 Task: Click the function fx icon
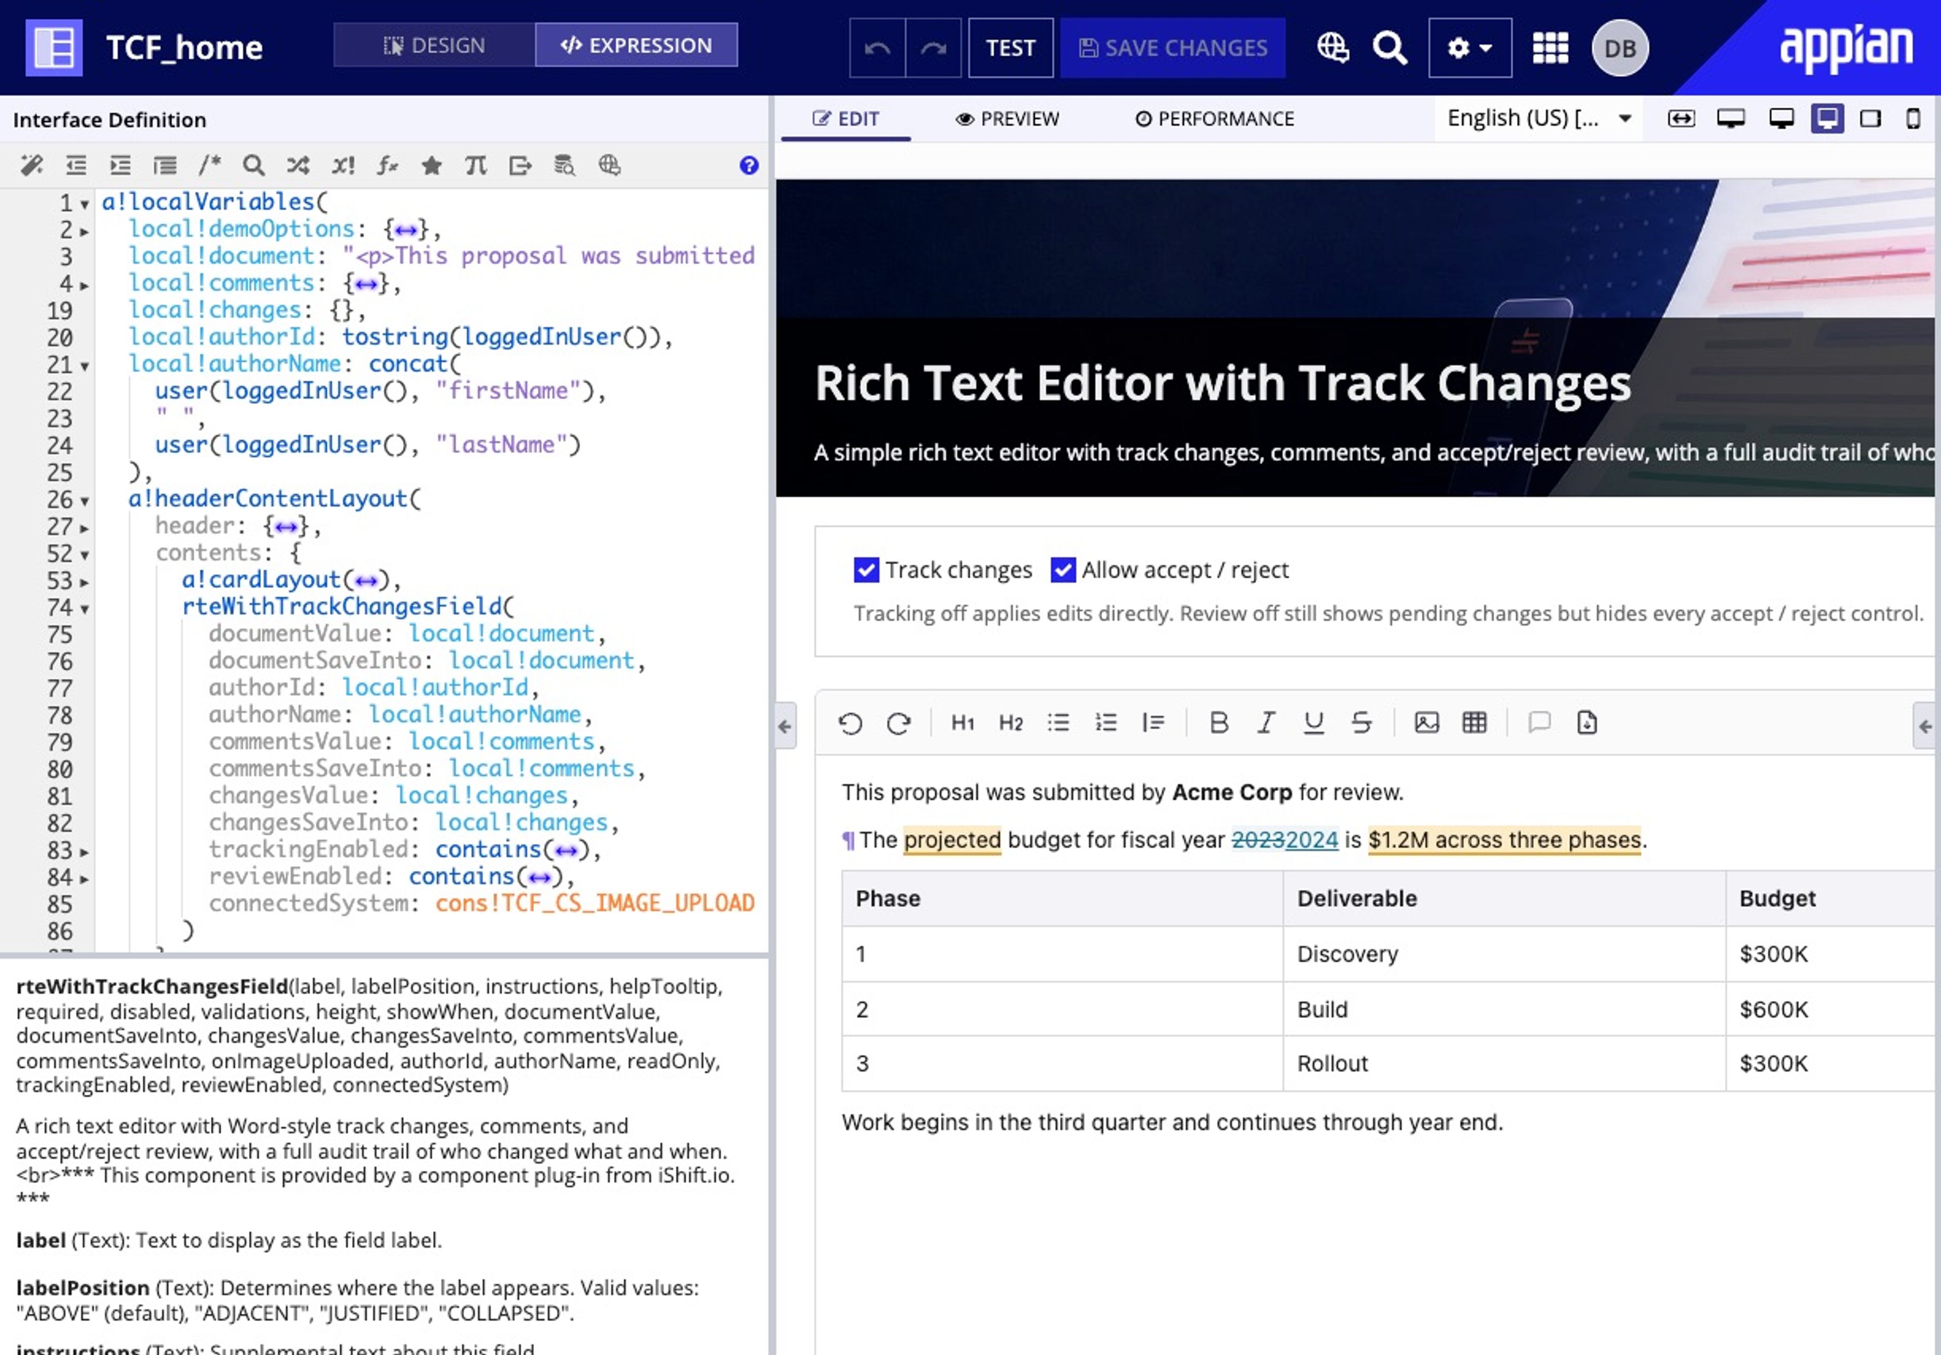(387, 165)
